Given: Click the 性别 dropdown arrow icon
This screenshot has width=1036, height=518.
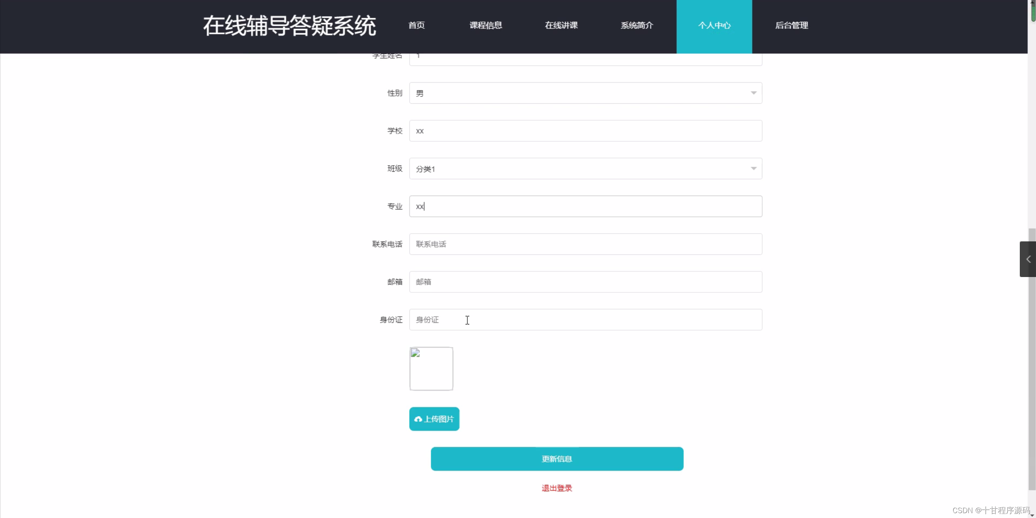Looking at the screenshot, I should pyautogui.click(x=753, y=92).
